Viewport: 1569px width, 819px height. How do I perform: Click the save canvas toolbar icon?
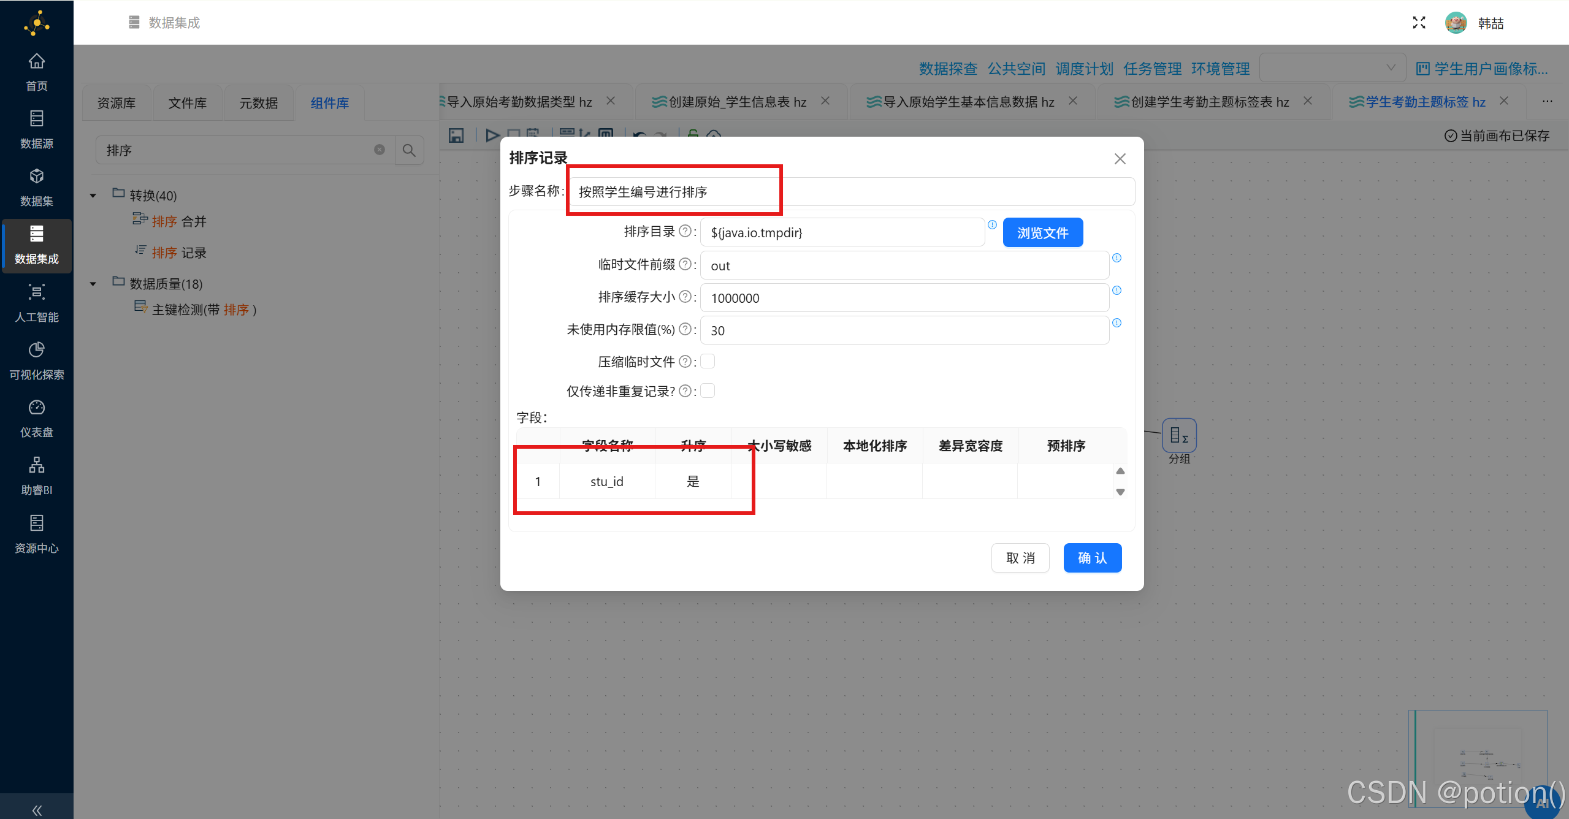tap(456, 135)
